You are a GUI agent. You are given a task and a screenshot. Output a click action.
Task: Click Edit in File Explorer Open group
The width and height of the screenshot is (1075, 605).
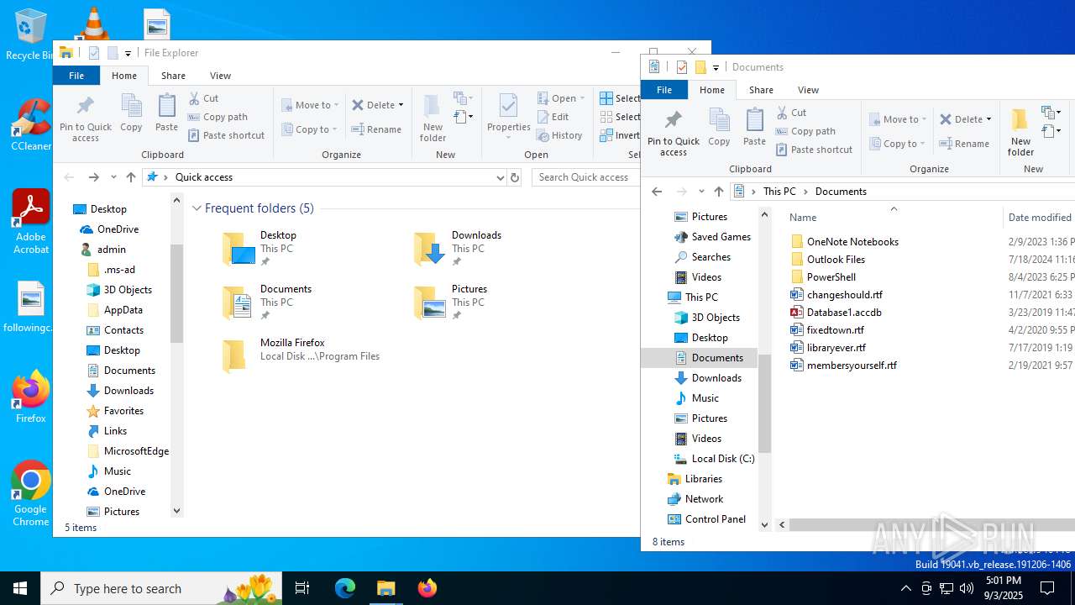tap(553, 117)
